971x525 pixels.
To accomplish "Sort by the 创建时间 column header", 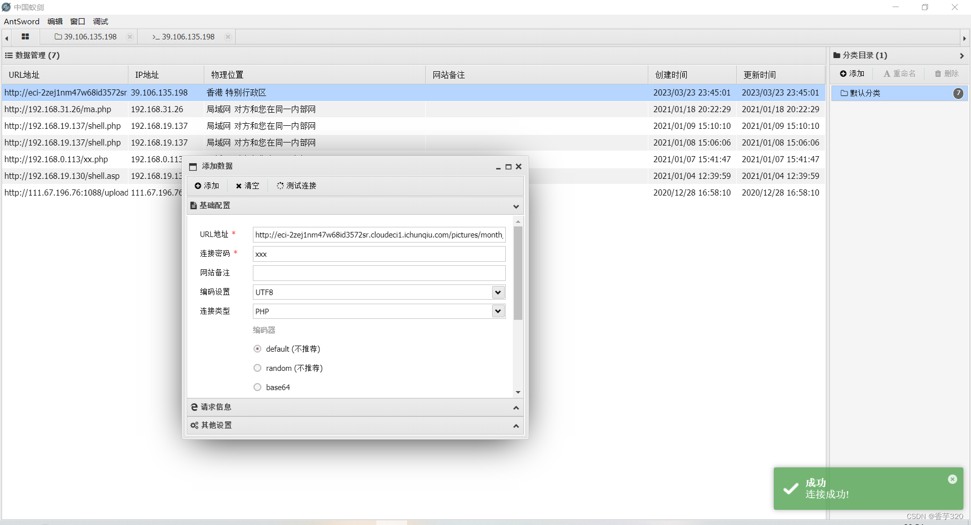I will (692, 75).
